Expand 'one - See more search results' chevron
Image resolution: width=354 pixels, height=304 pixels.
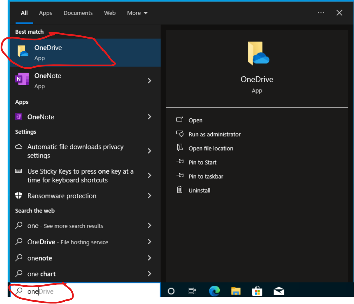click(x=150, y=225)
